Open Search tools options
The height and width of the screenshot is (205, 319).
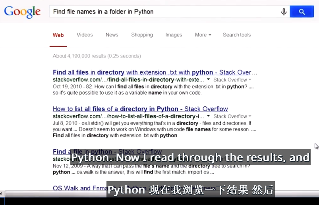tap(237, 35)
